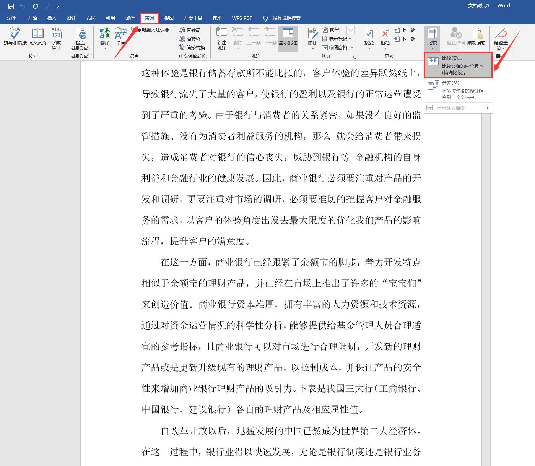The width and height of the screenshot is (535, 466).
Task: Click the 字数统计 (Word Count) icon
Action: click(56, 37)
